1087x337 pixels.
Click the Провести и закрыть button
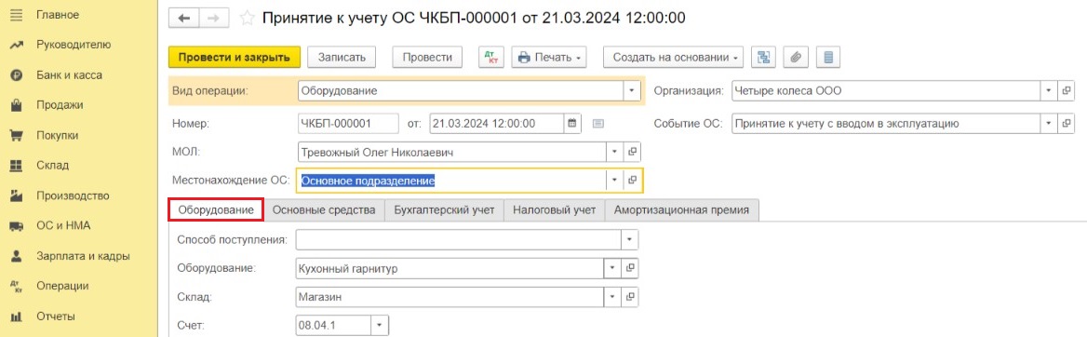[x=235, y=58]
